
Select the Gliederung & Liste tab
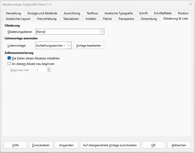click(176, 19)
